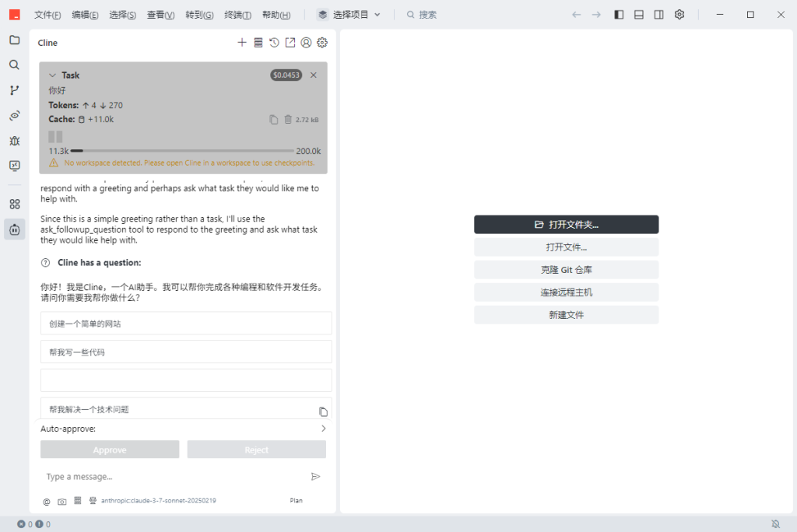Open the Remote Explorer monitor icon

click(15, 166)
